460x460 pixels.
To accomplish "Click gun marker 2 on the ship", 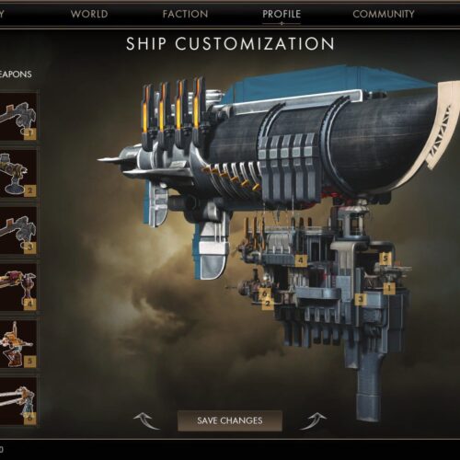I will (268, 304).
